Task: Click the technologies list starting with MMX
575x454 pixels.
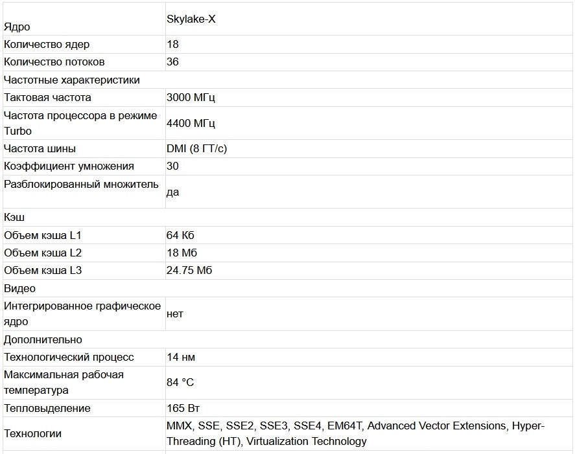Action: 355,434
